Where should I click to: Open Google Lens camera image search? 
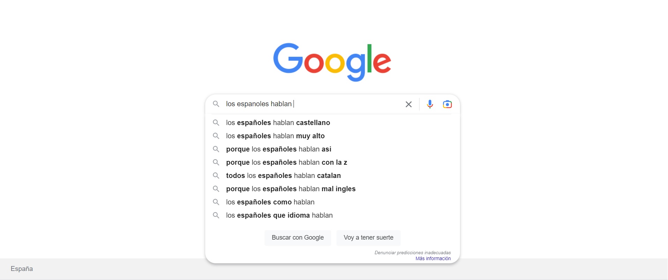pos(447,104)
